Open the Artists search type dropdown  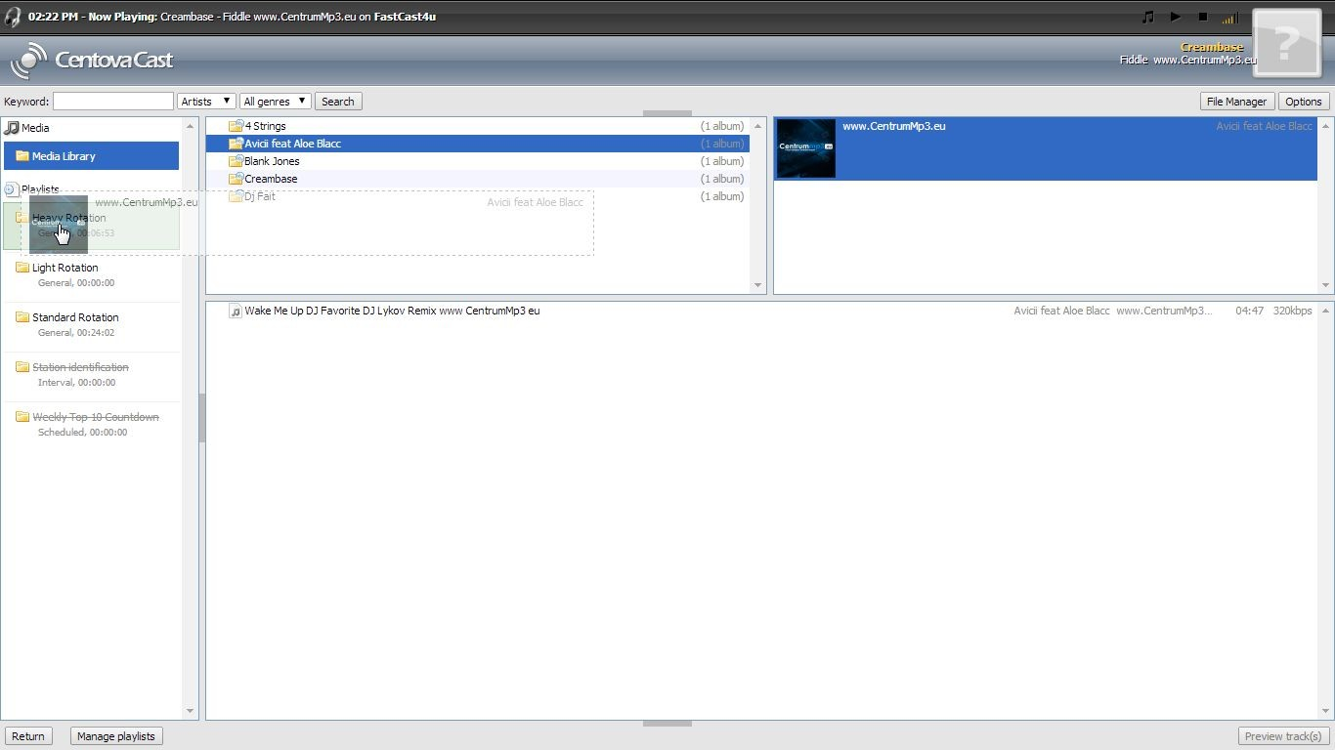[206, 102]
